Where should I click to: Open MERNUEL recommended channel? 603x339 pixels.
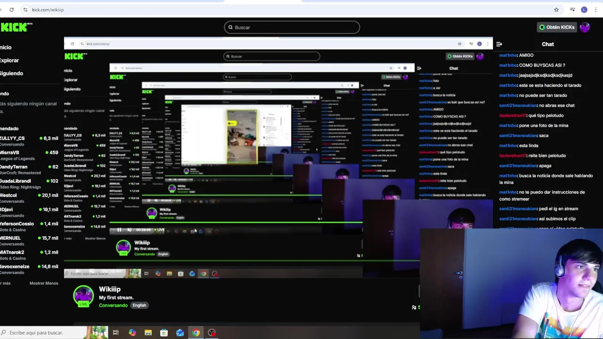pyautogui.click(x=29, y=241)
